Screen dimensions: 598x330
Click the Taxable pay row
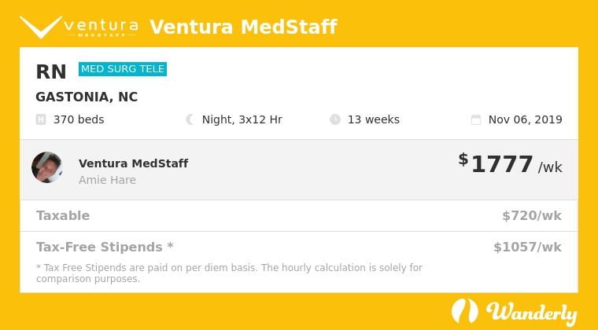tap(299, 216)
